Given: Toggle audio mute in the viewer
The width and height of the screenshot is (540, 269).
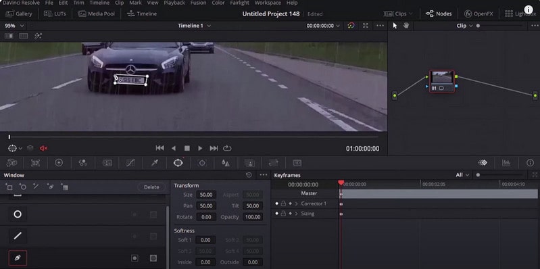Looking at the screenshot, I should [x=43, y=149].
